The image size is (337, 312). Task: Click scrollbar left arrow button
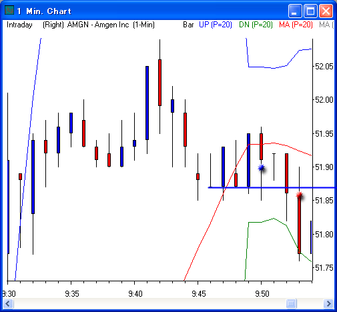click(x=8, y=303)
